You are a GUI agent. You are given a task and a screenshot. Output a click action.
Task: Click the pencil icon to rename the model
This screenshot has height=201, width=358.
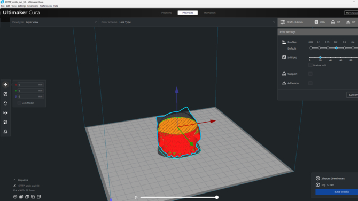14,186
